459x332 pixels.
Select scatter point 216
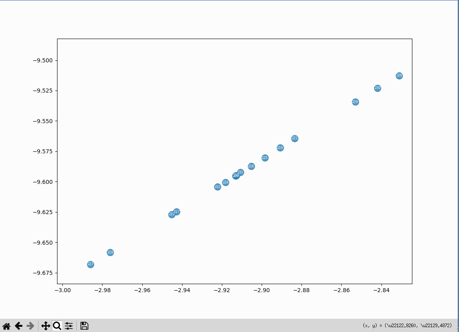[250, 166]
